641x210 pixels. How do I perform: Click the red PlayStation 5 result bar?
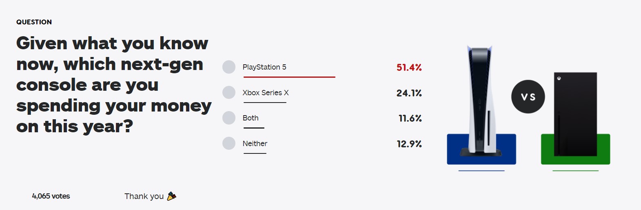289,77
